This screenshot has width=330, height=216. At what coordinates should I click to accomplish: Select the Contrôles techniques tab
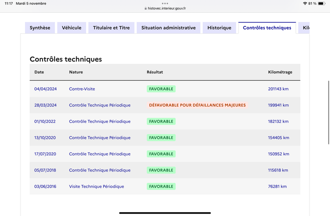pyautogui.click(x=267, y=28)
